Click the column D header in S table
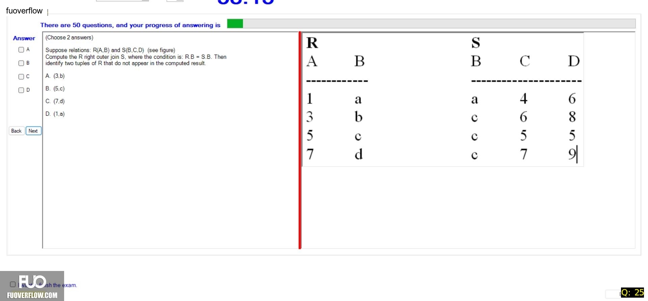The height and width of the screenshot is (301, 648). (x=574, y=61)
